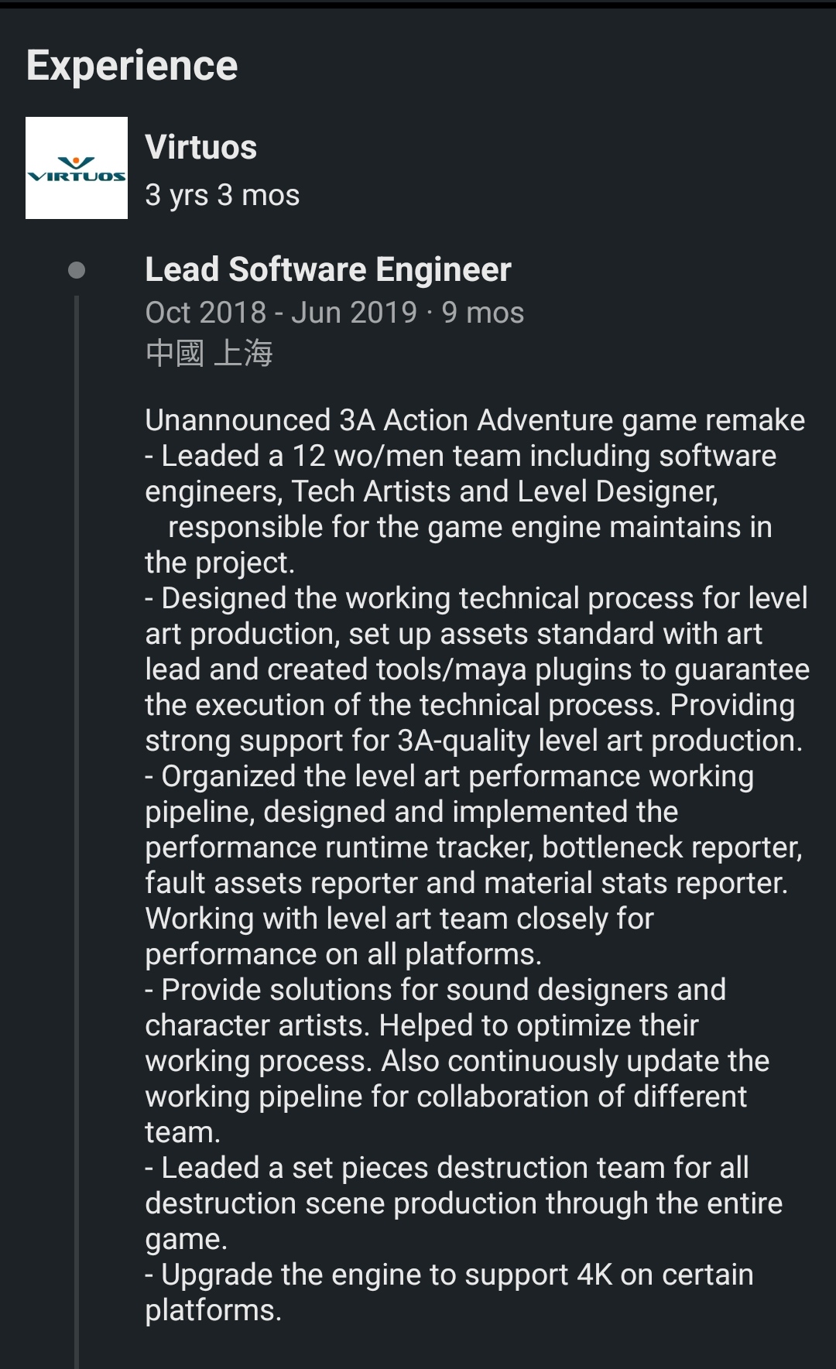Tap the Leaded a set pieces destruction line
The width and height of the screenshot is (836, 1369).
click(x=447, y=1168)
